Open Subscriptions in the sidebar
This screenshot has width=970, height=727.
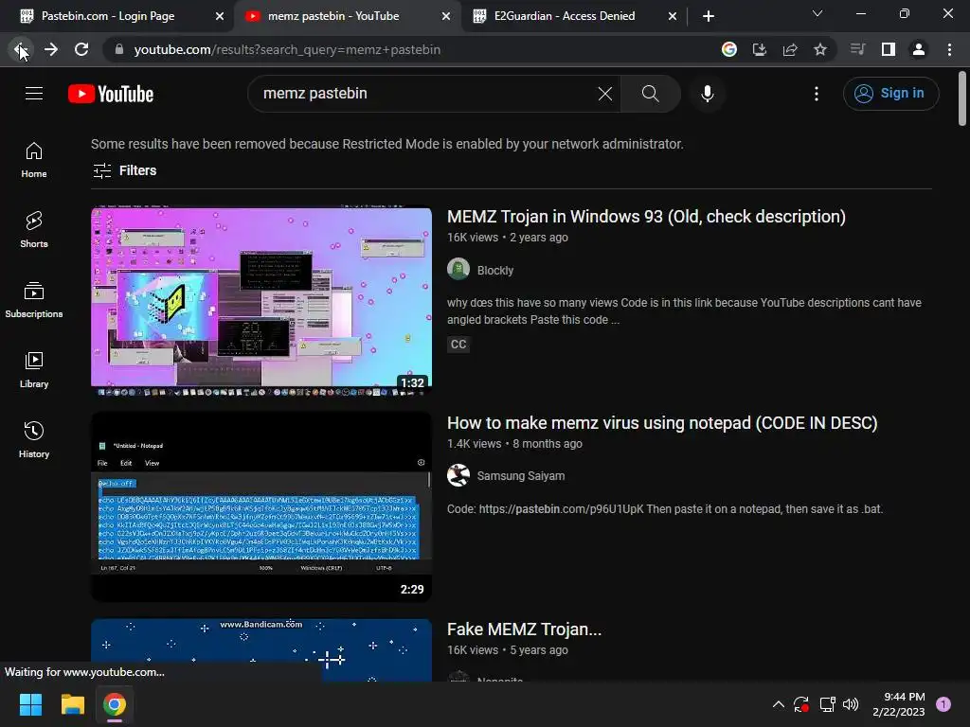(x=34, y=300)
